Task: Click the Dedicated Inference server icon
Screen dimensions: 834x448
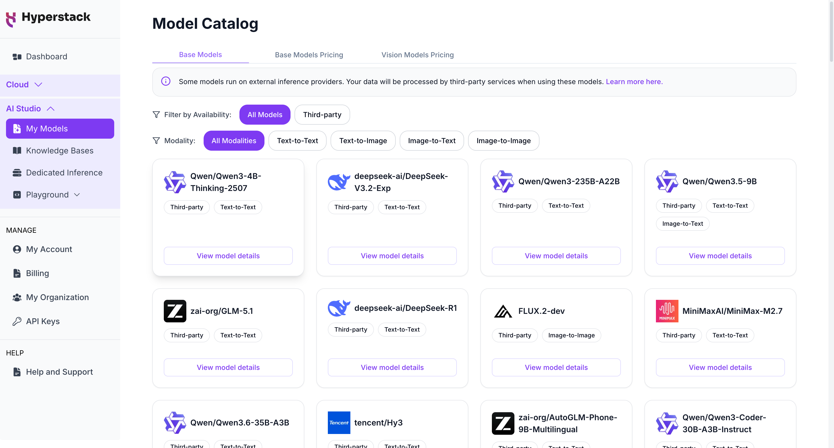Action: (x=17, y=173)
